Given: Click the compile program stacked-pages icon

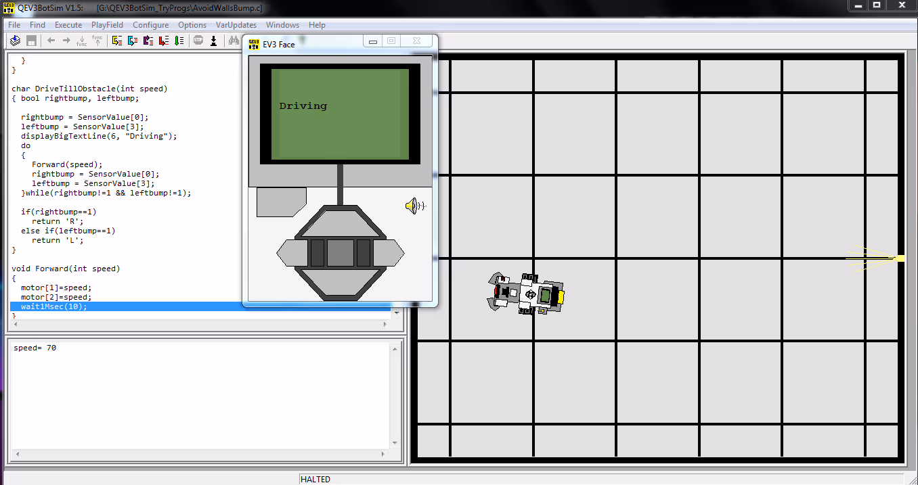Looking at the screenshot, I should click(15, 41).
